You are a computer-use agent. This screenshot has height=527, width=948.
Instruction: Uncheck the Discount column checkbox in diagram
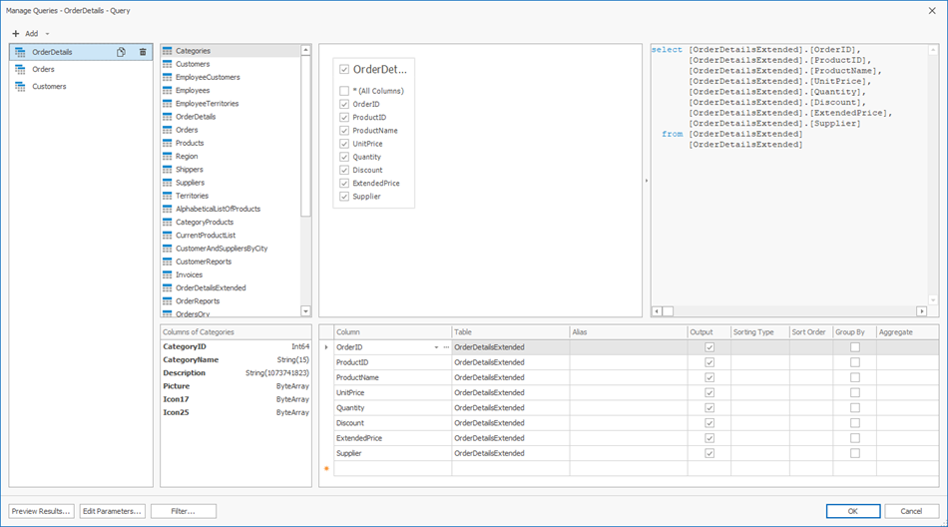pyautogui.click(x=344, y=170)
